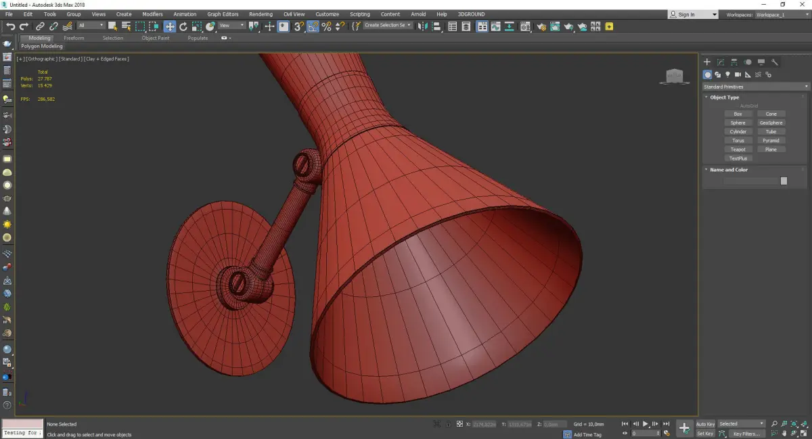Click the Unlink Selection icon
Viewport: 812px width, 439px height.
[54, 26]
